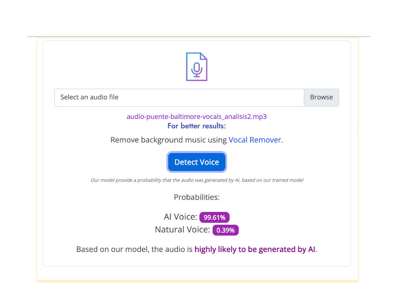The height and width of the screenshot is (307, 409).
Task: Click the folded corner of the file icon
Action: point(204,56)
